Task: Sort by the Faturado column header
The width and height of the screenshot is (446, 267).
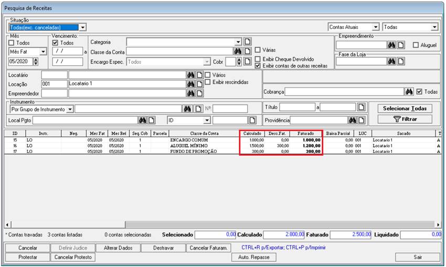Action: point(306,133)
